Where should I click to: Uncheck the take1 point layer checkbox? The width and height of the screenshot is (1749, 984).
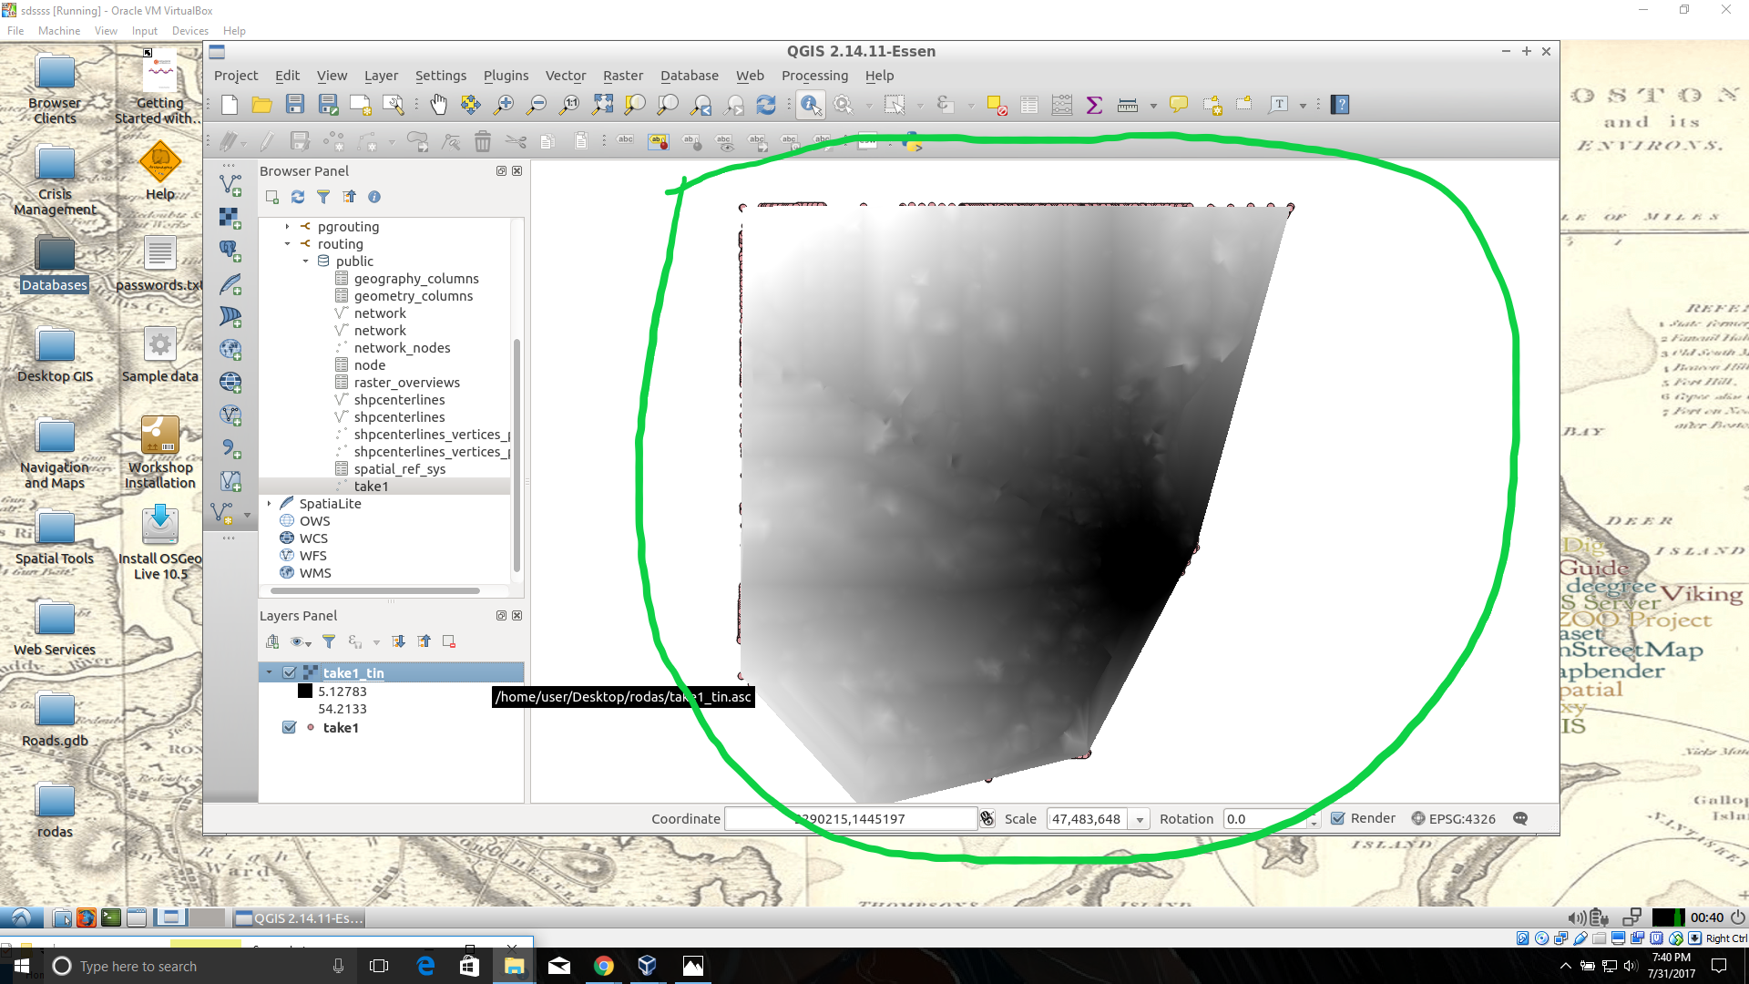(290, 727)
